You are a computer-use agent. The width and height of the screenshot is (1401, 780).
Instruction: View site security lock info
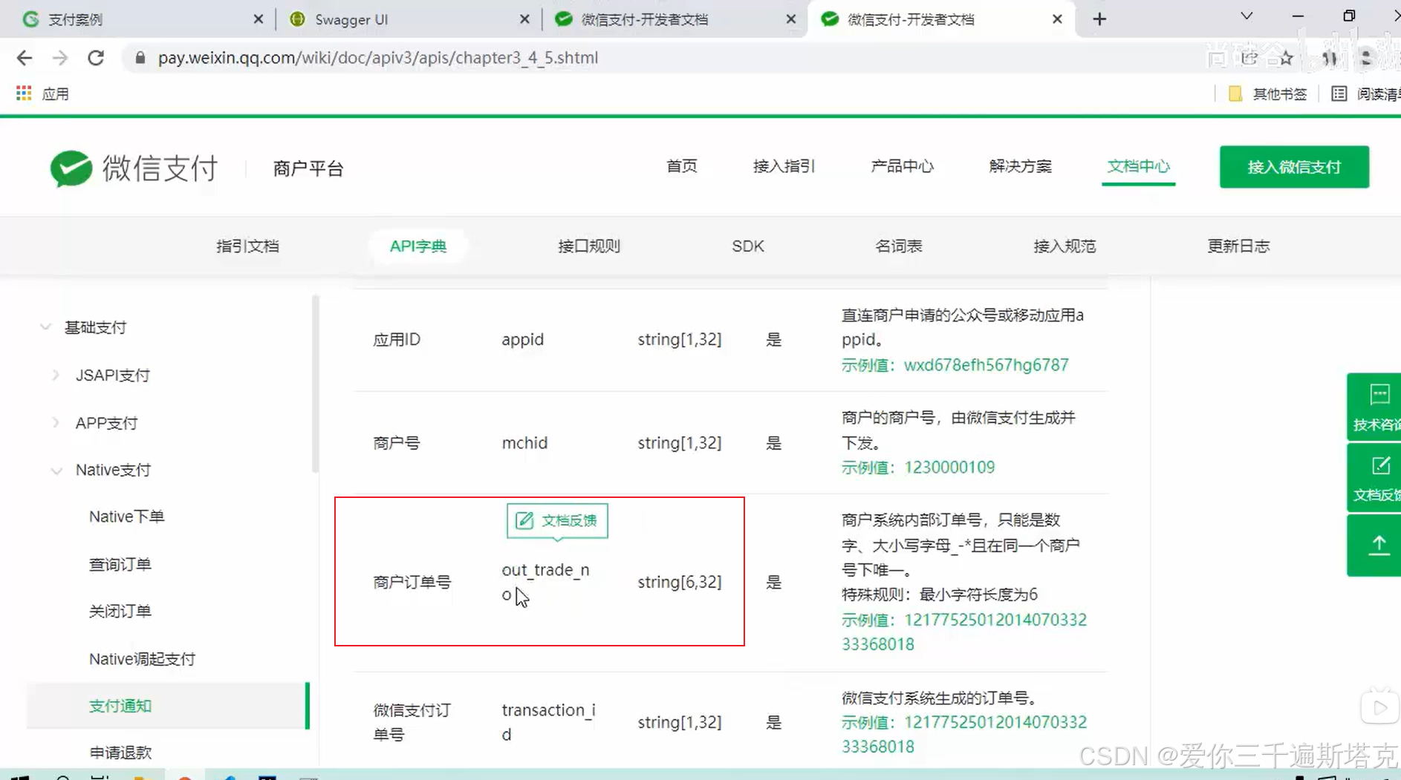pyautogui.click(x=140, y=58)
